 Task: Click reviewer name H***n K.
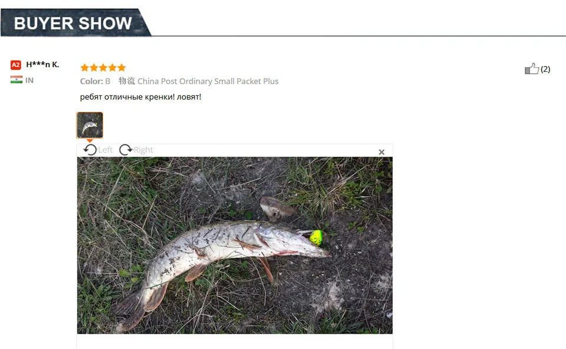click(42, 65)
